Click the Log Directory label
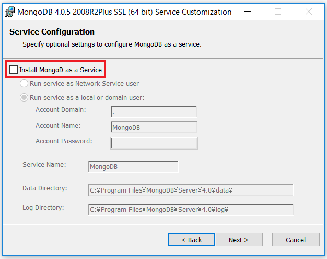327x259 pixels. pos(43,208)
